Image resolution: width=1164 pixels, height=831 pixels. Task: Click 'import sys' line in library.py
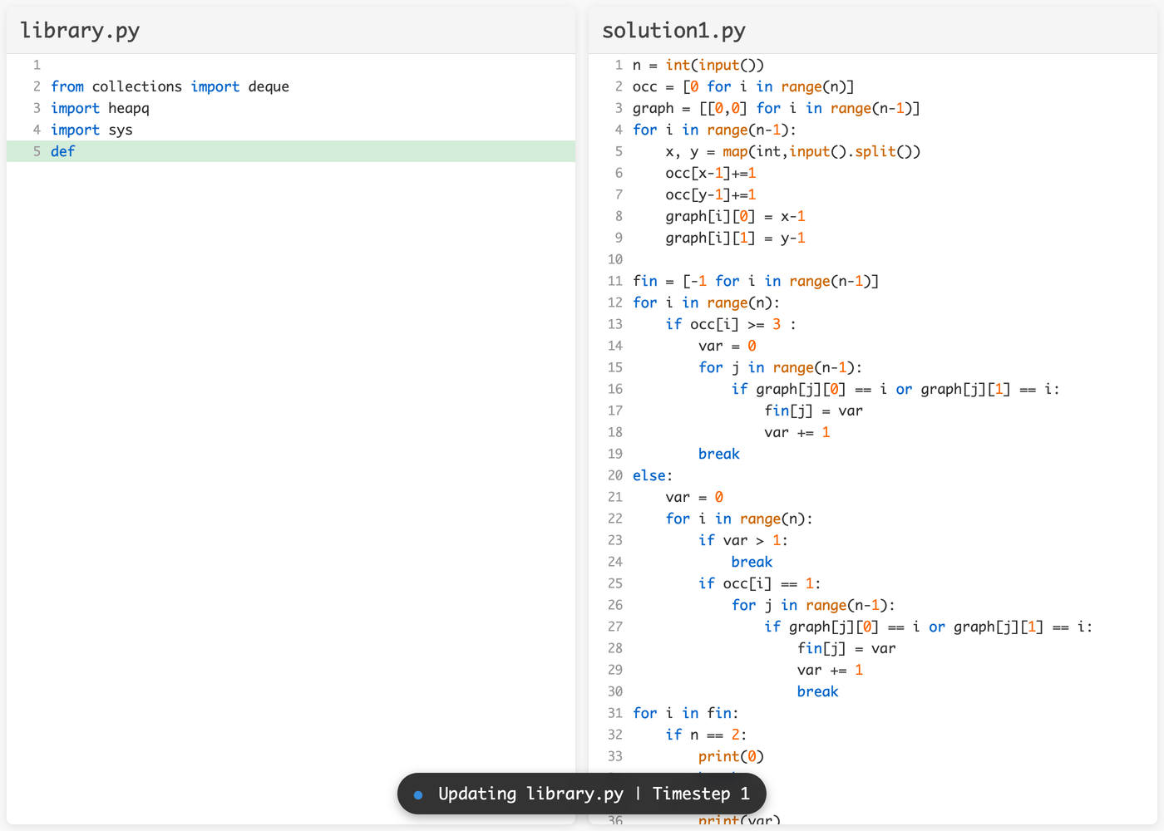pos(91,130)
